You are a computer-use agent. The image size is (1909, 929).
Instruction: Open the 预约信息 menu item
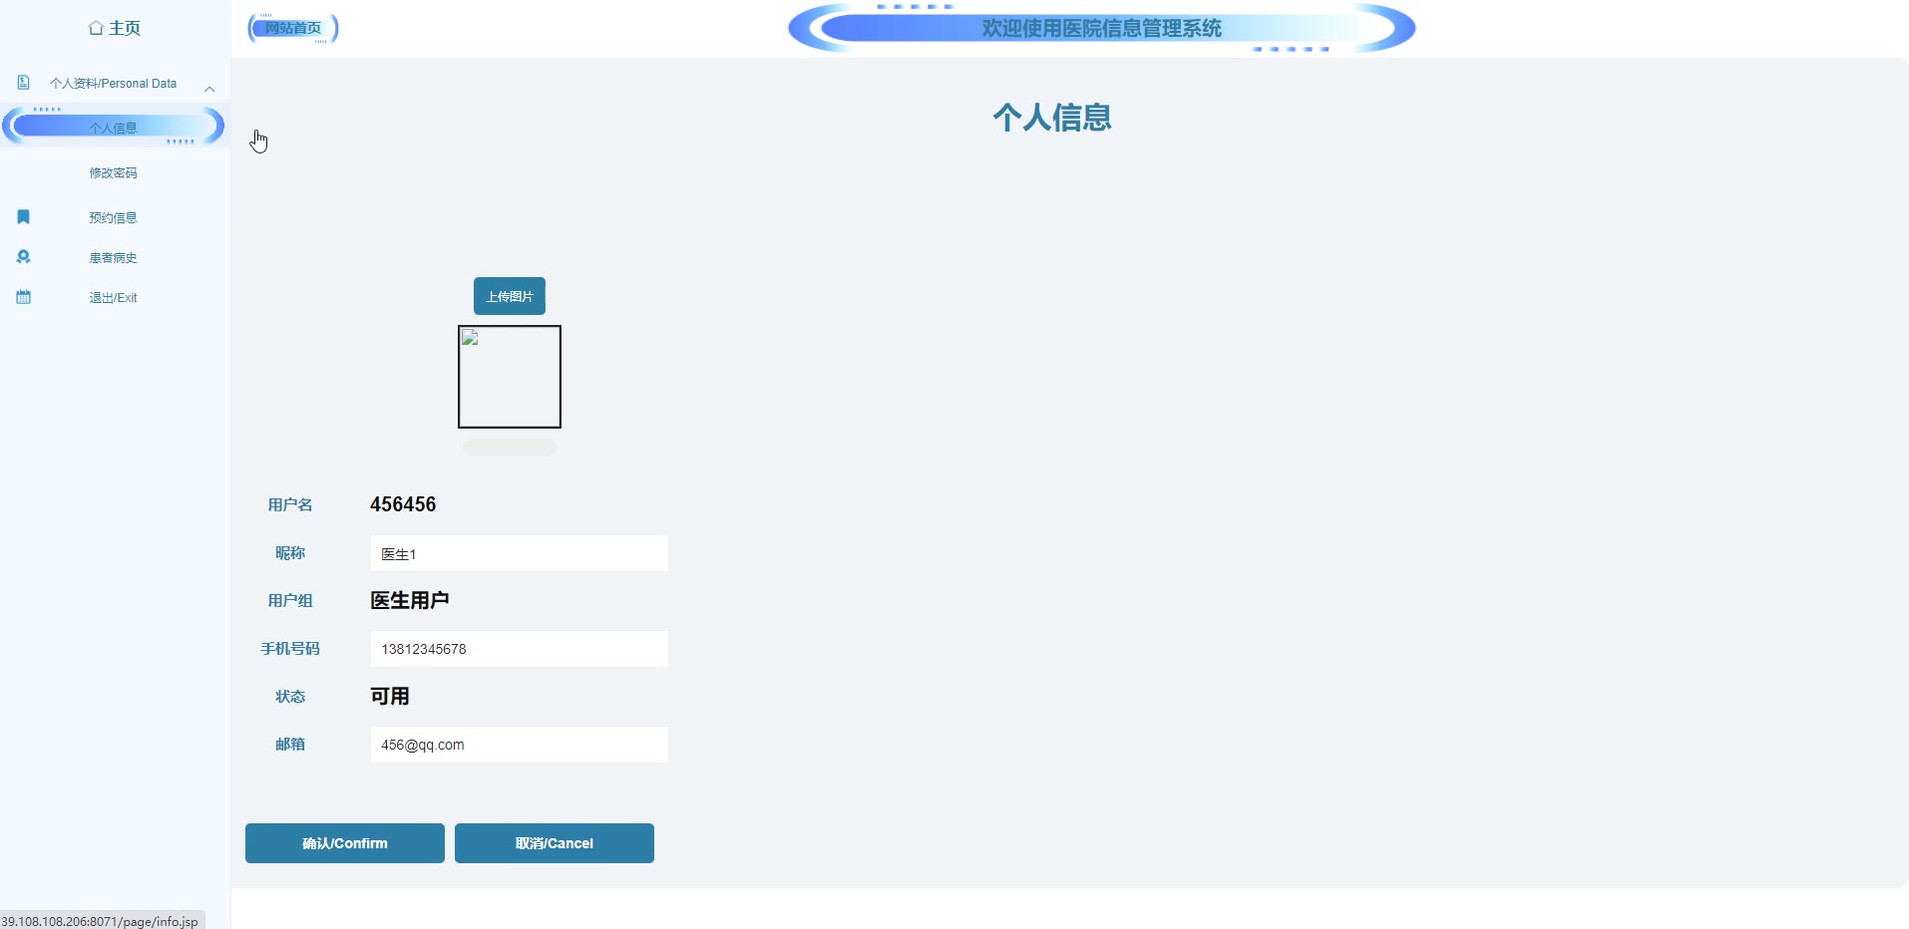113,217
